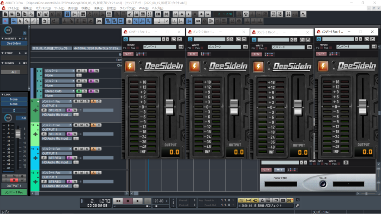Expand the メンバー3 track row
The height and width of the screenshot is (214, 381).
[x=41, y=71]
